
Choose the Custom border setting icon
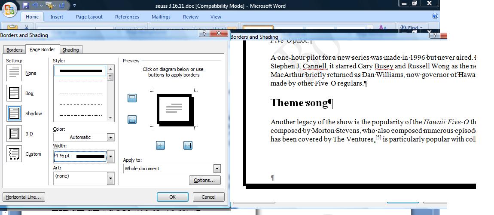(x=14, y=154)
